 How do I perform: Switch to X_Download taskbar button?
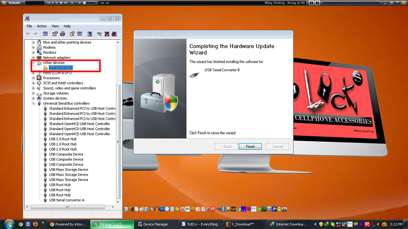244,224
